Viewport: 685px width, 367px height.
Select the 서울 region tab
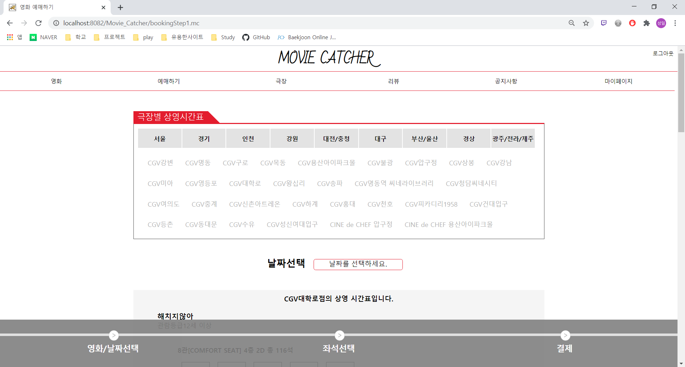click(x=160, y=139)
